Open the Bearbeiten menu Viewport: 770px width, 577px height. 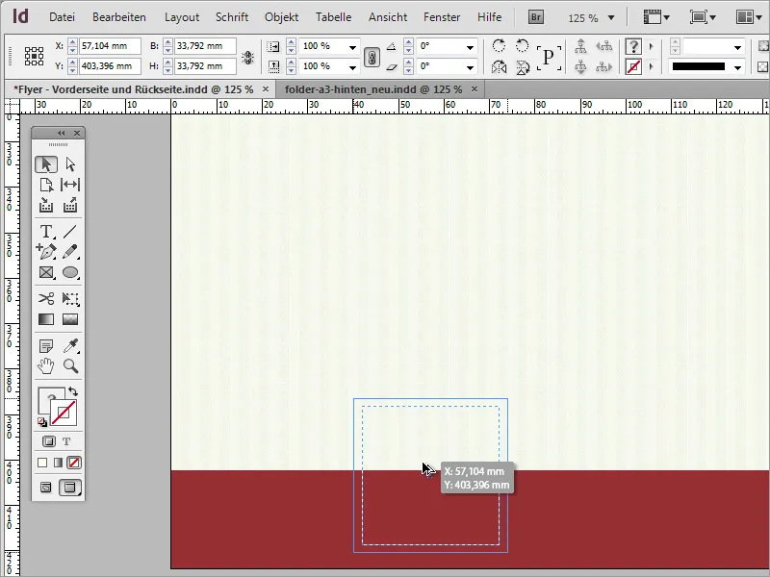click(x=119, y=17)
